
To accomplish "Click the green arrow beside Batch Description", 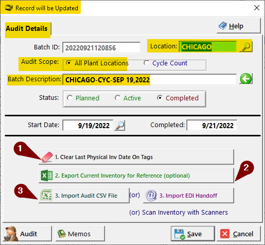I will tap(246, 79).
